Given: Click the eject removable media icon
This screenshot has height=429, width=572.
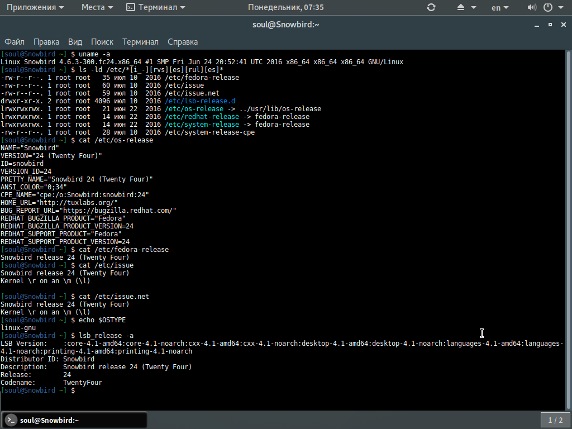Looking at the screenshot, I should click(x=461, y=7).
